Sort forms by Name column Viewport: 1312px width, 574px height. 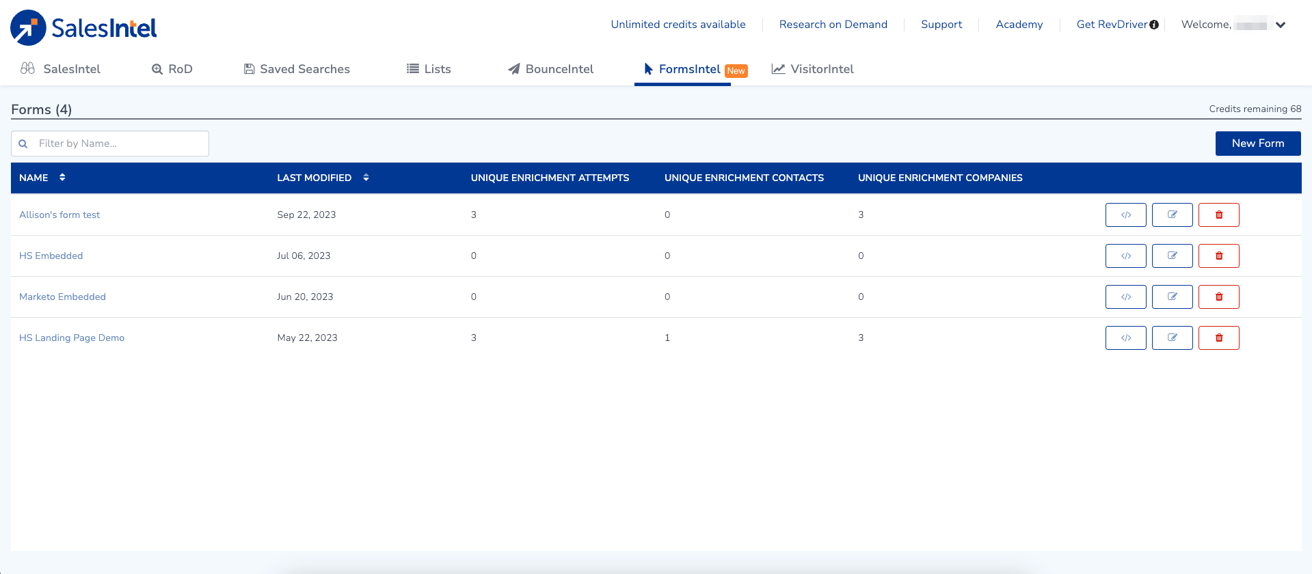[x=62, y=178]
